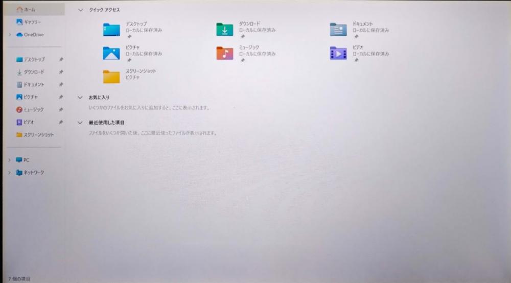The width and height of the screenshot is (511, 283).
Task: Click the 7 個の項目 status text
Action: click(x=19, y=279)
